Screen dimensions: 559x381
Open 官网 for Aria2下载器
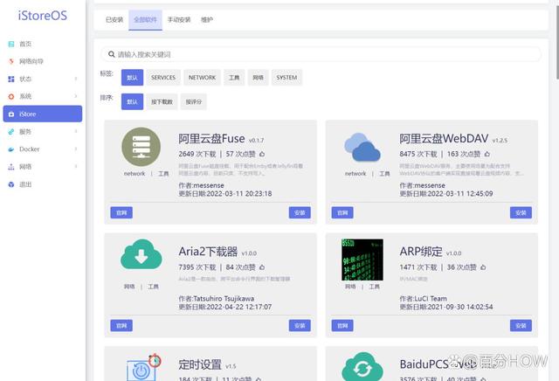pyautogui.click(x=121, y=325)
